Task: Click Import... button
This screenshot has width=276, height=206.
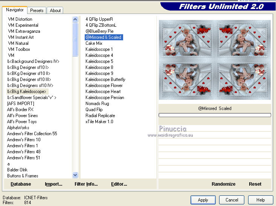Action: point(53,184)
